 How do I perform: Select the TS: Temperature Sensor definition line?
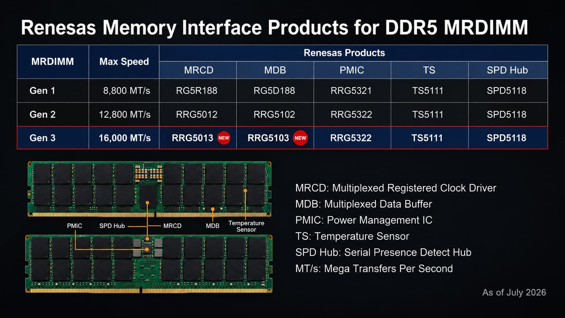pyautogui.click(x=352, y=236)
